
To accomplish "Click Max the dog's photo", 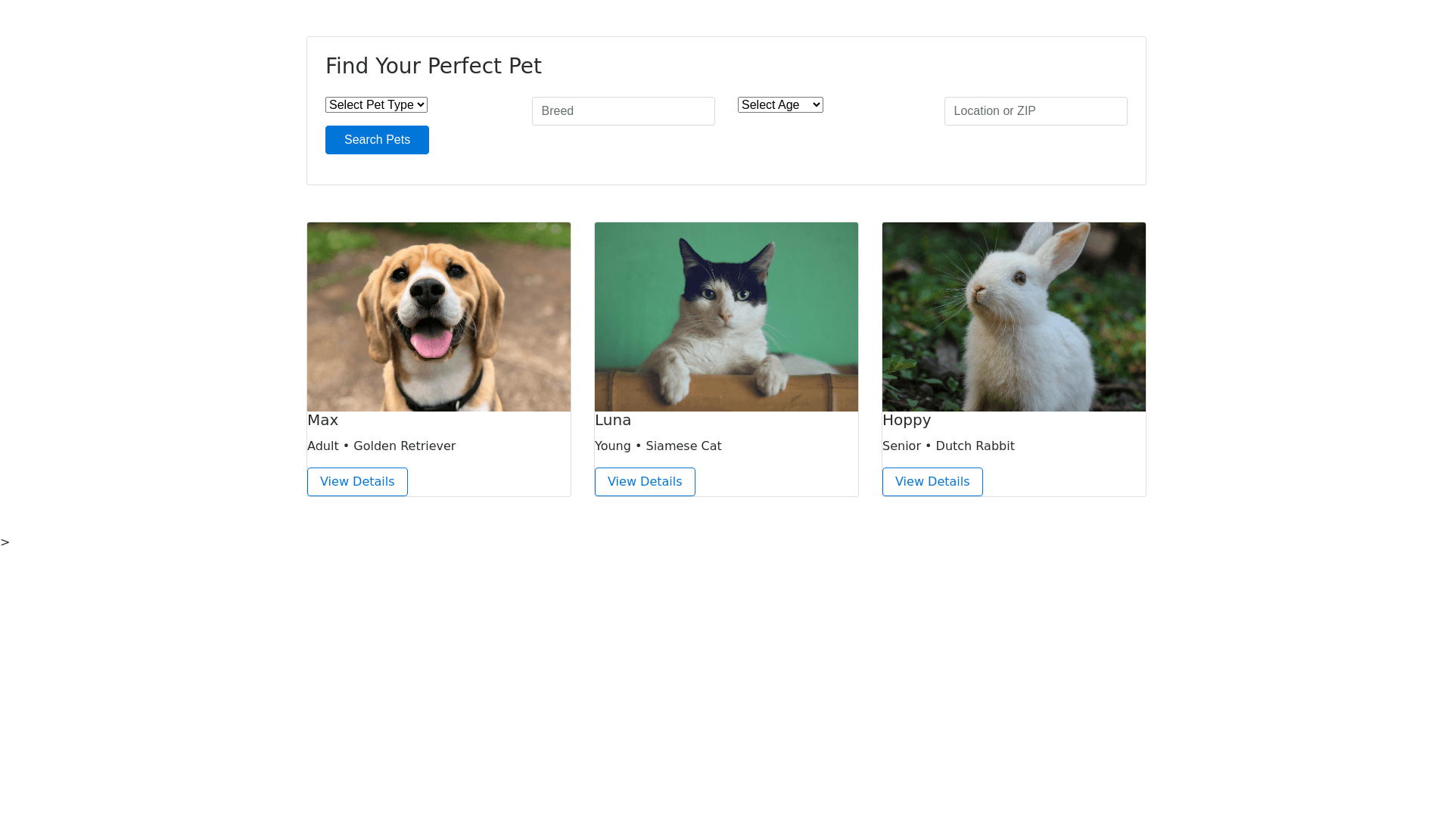I will pyautogui.click(x=439, y=317).
